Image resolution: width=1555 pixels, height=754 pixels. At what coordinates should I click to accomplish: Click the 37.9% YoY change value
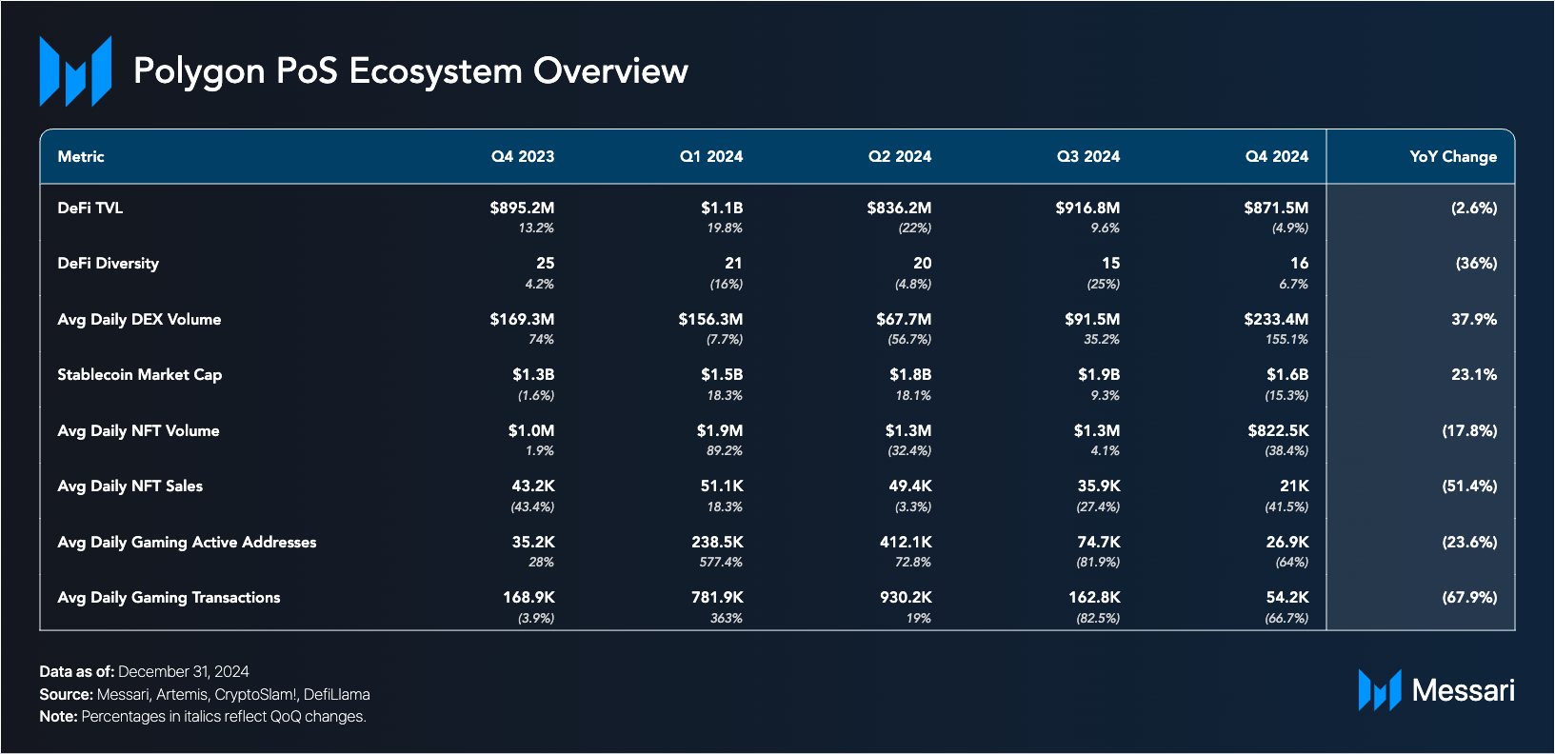[x=1473, y=319]
